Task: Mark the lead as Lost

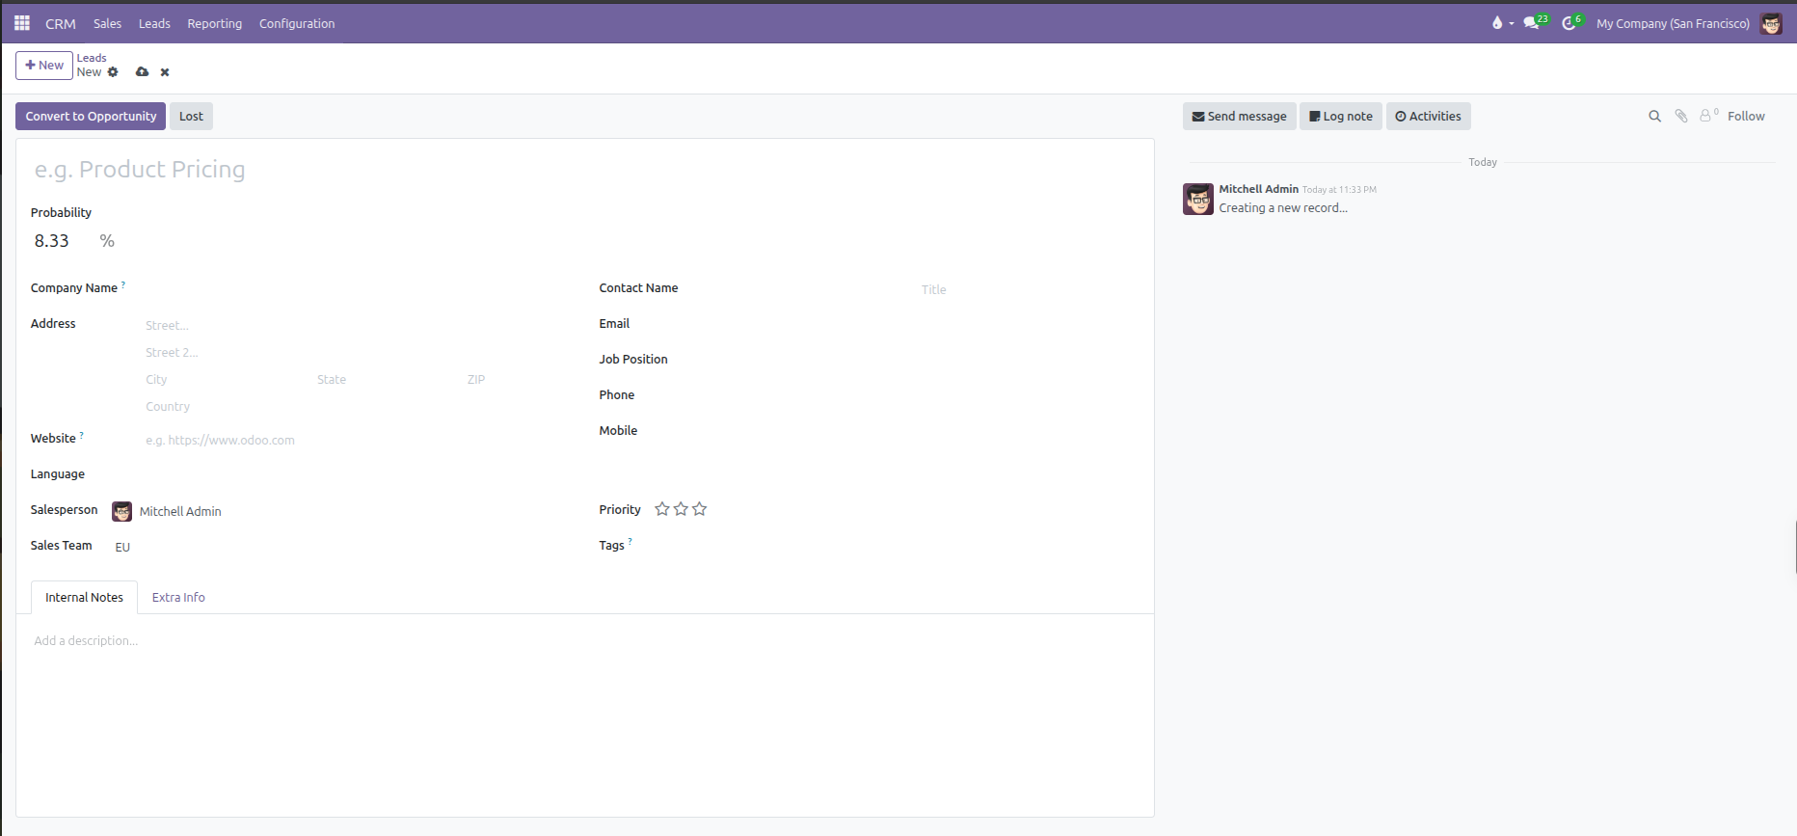Action: coord(191,117)
